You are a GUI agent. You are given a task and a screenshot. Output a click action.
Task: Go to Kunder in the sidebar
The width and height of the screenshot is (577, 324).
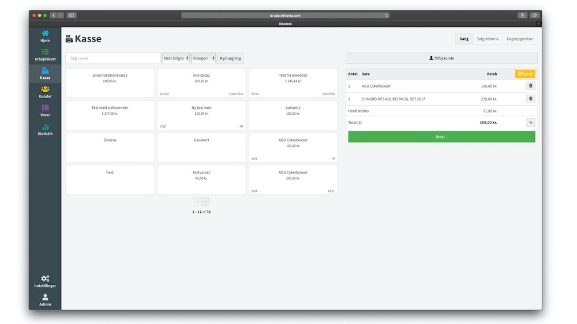(45, 92)
